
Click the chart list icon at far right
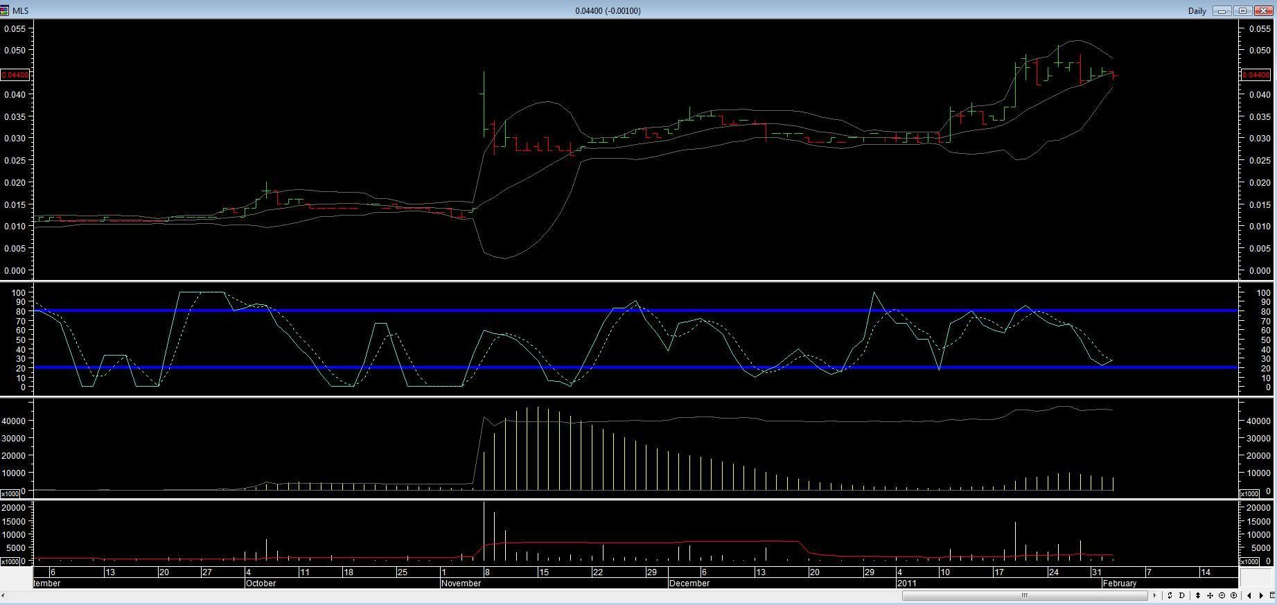coord(1272,595)
